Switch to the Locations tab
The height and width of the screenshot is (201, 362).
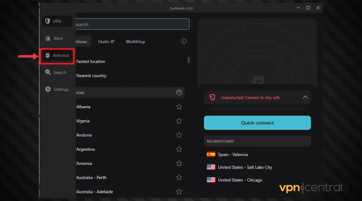coord(83,41)
